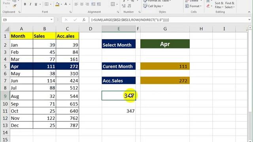Image resolution: width=253 pixels, height=142 pixels.
Task: Select column A header
Action: point(21,29)
